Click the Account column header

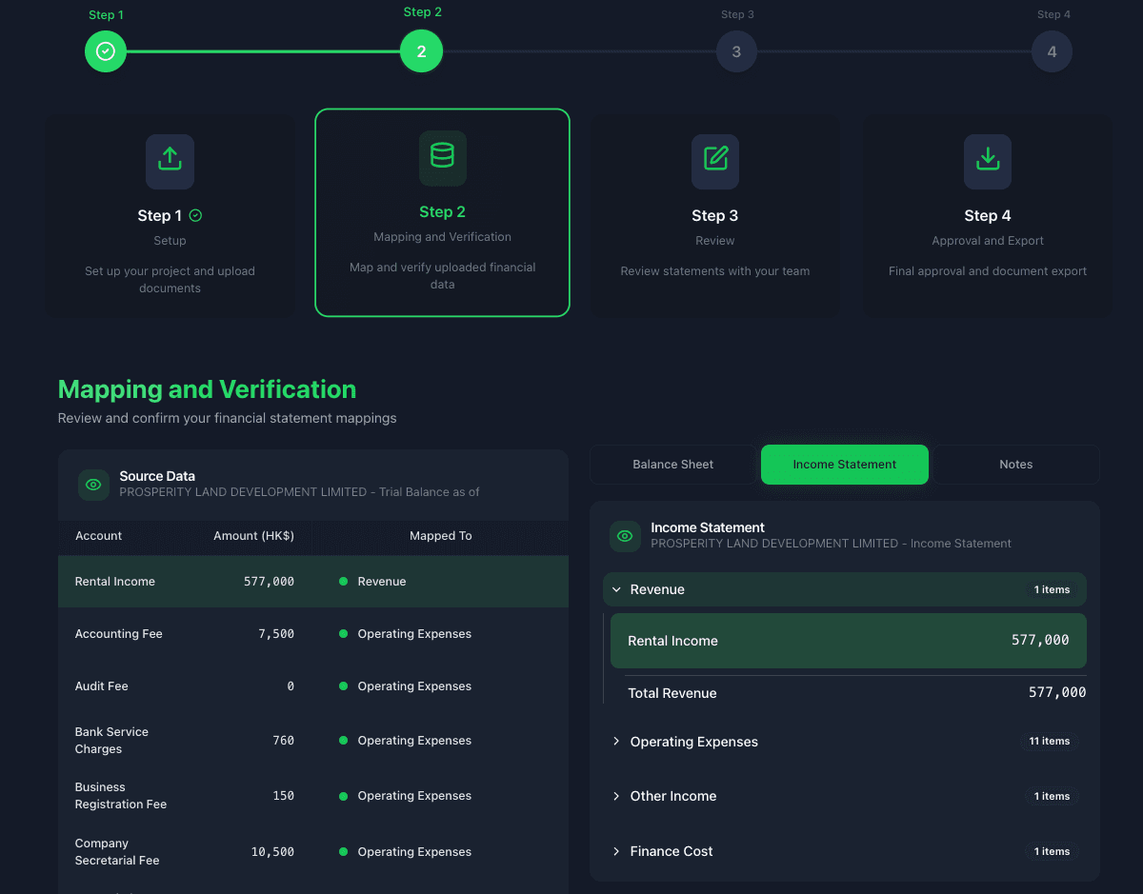pyautogui.click(x=99, y=536)
